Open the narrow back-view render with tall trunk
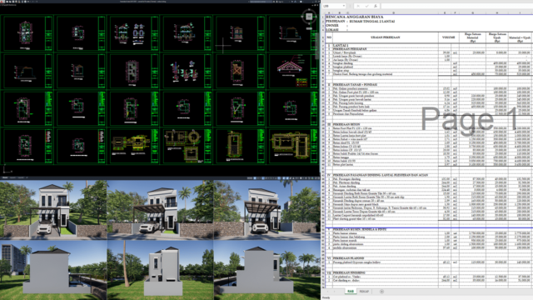The image size is (533, 300). [160, 270]
